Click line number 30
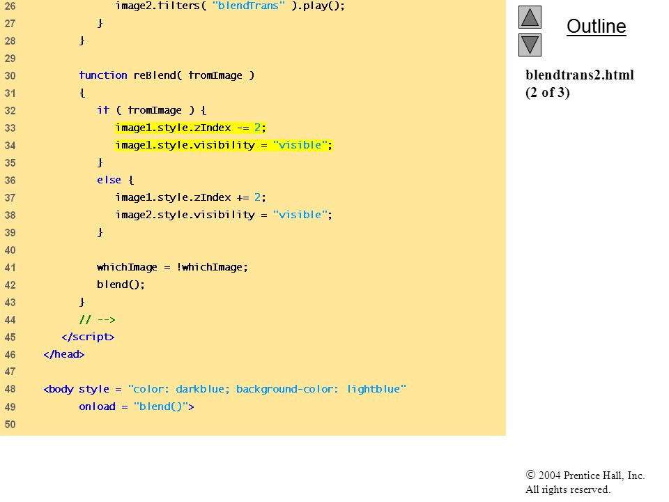This screenshot has width=669, height=502. pyautogui.click(x=10, y=76)
